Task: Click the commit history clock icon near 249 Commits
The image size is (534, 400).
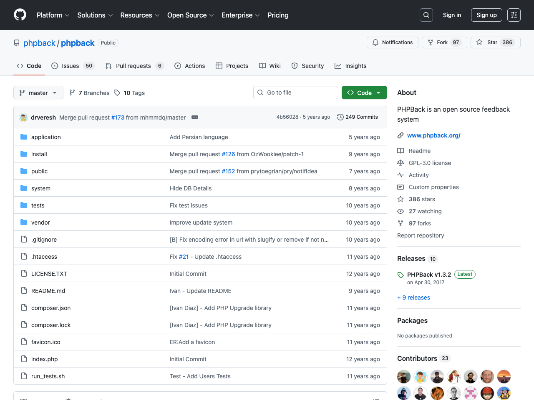Action: 340,117
